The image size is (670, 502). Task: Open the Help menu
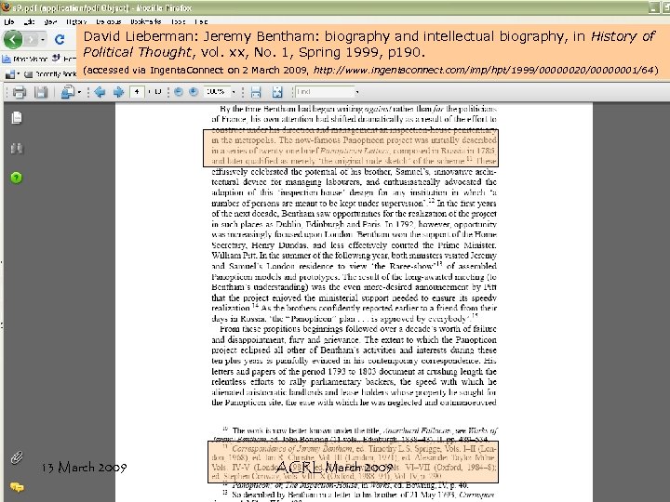[x=201, y=21]
